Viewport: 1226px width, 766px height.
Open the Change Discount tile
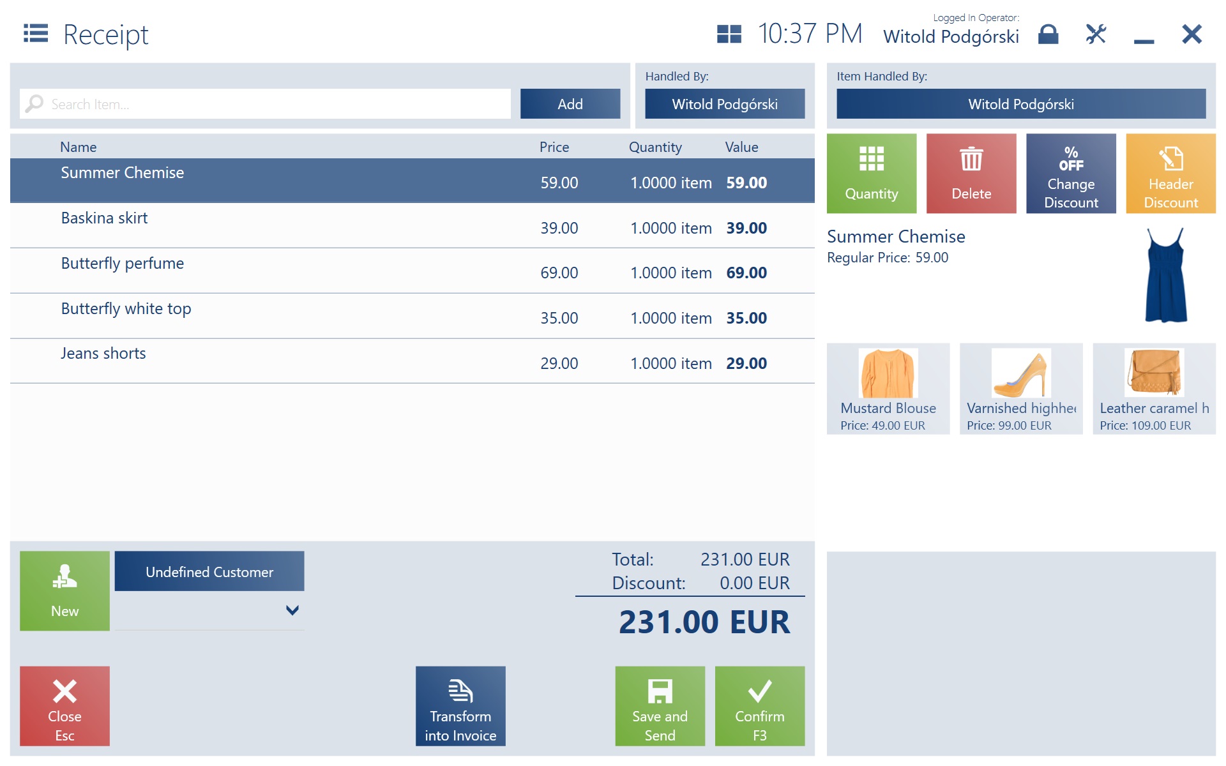(1070, 174)
